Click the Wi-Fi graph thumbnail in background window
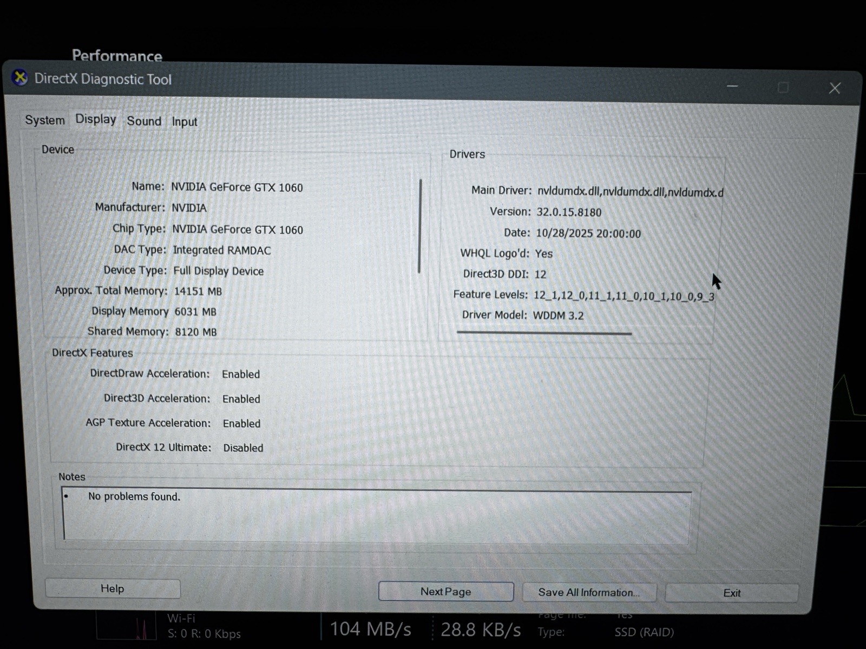This screenshot has height=649, width=866. click(x=126, y=626)
